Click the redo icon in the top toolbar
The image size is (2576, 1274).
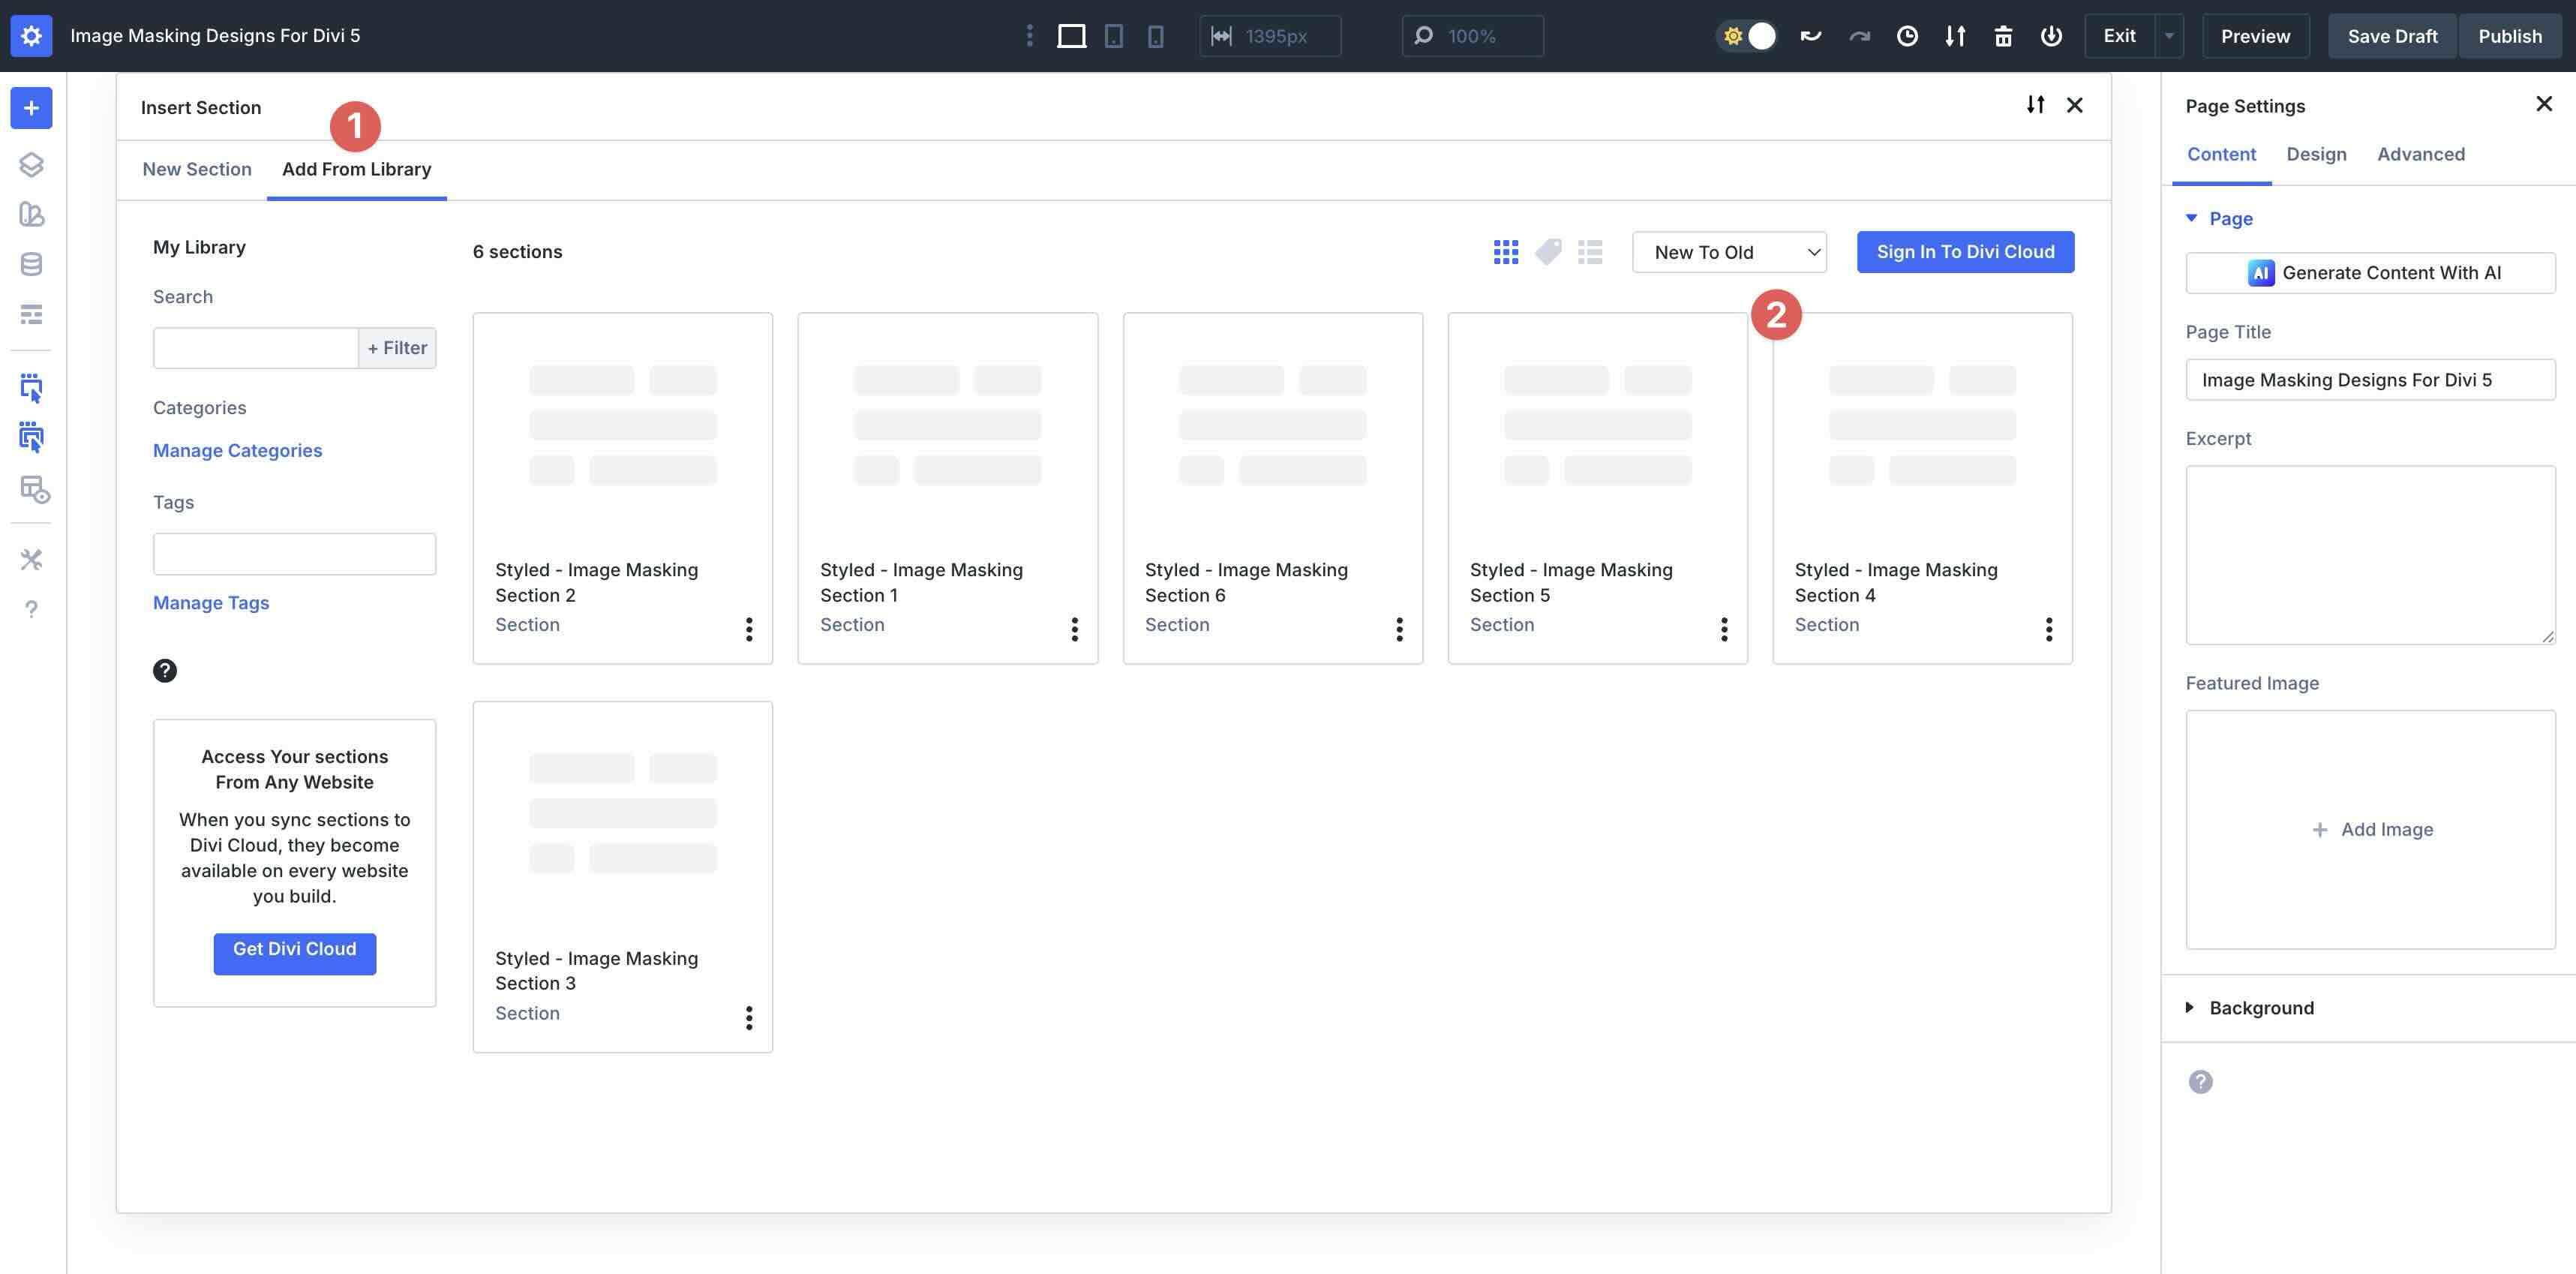(1860, 35)
